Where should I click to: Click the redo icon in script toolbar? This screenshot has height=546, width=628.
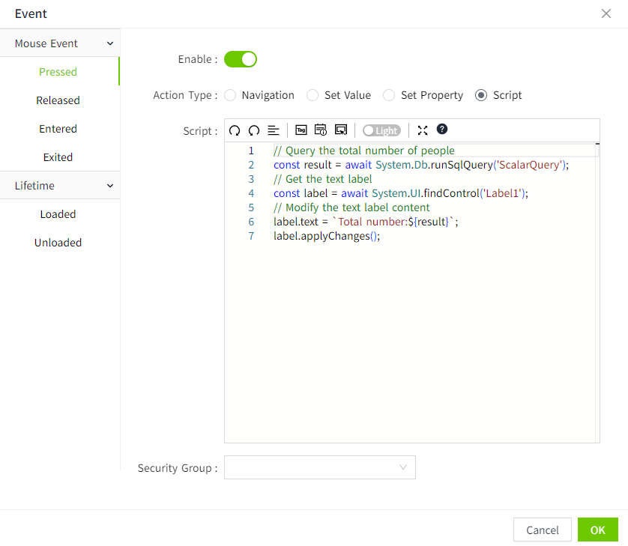tap(254, 130)
